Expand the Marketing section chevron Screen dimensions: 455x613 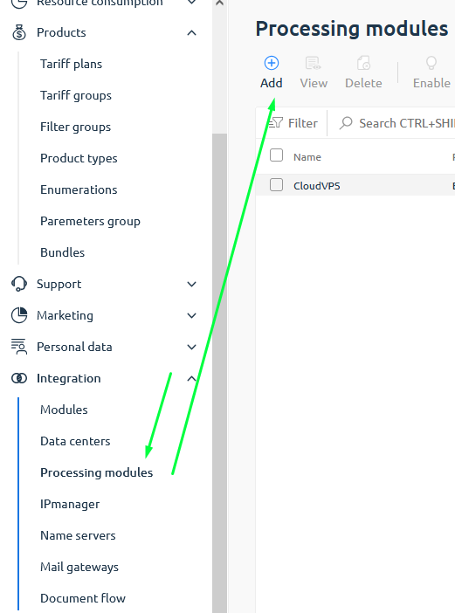[191, 315]
